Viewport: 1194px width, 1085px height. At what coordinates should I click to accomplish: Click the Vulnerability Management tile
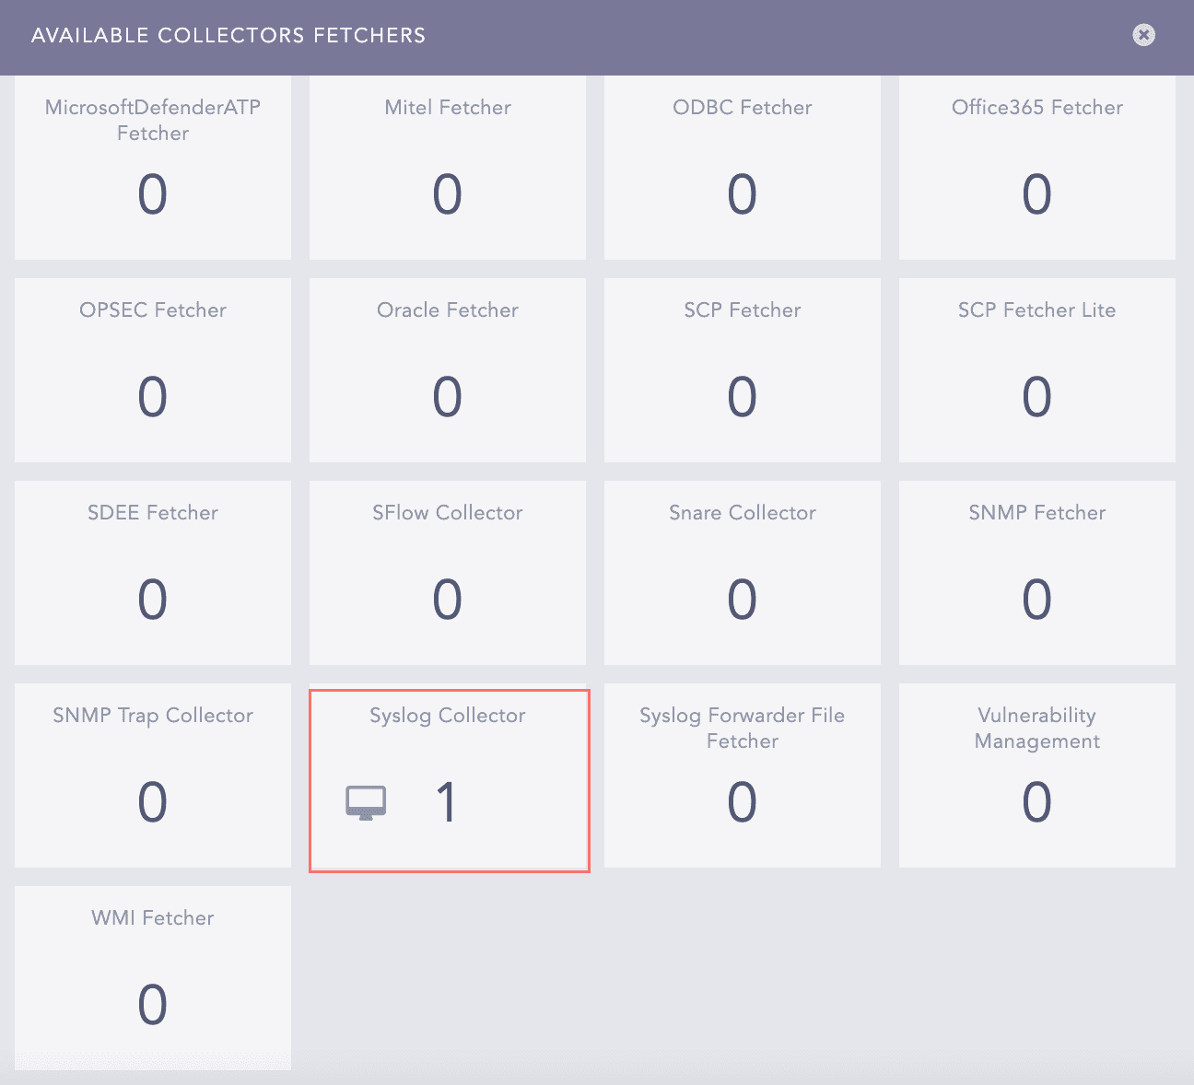pyautogui.click(x=1036, y=776)
